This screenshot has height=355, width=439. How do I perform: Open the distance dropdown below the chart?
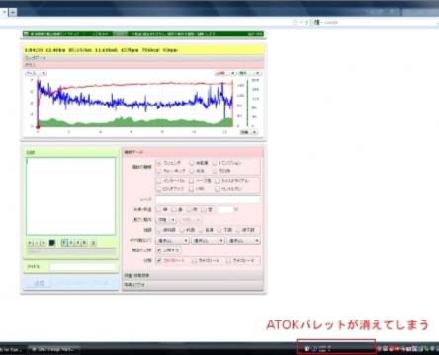248,132
